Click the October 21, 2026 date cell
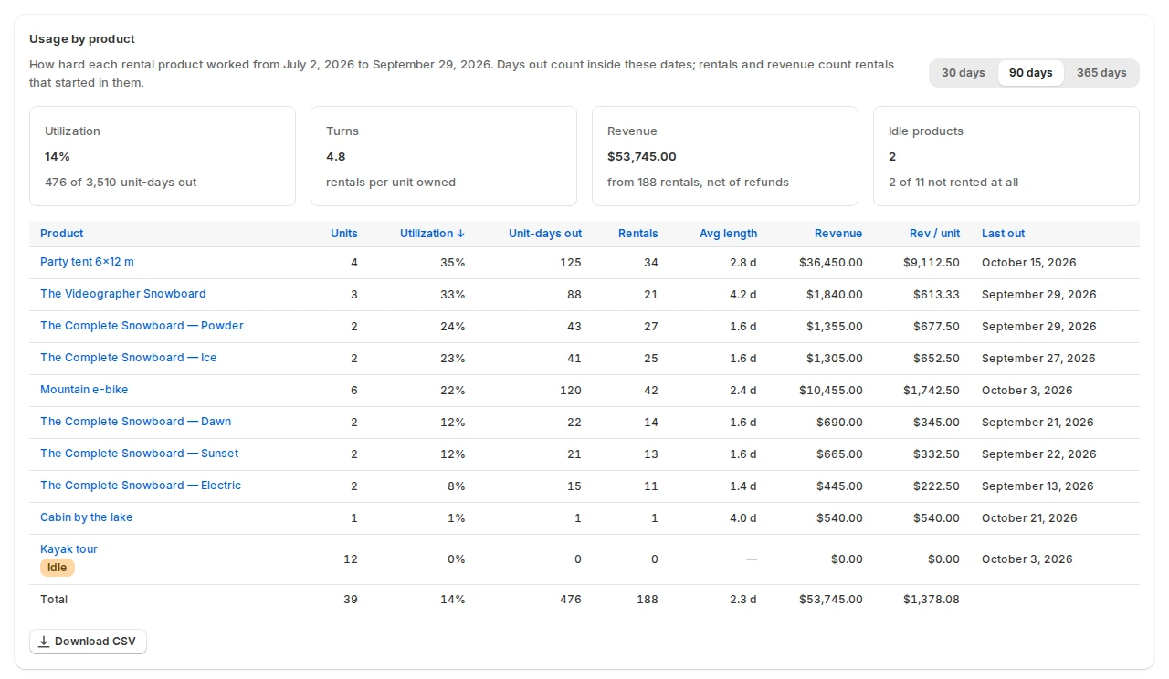This screenshot has height=679, width=1169. click(x=1029, y=518)
